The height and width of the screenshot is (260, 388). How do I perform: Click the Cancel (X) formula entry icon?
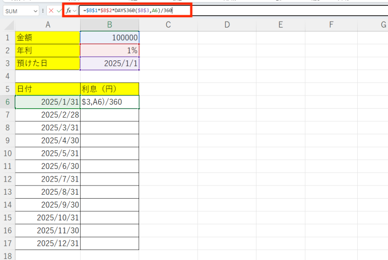(51, 11)
